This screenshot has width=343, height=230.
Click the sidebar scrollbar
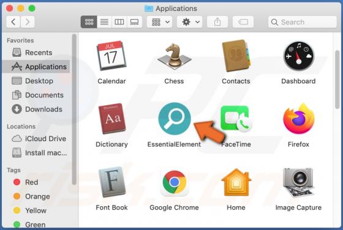(x=74, y=109)
